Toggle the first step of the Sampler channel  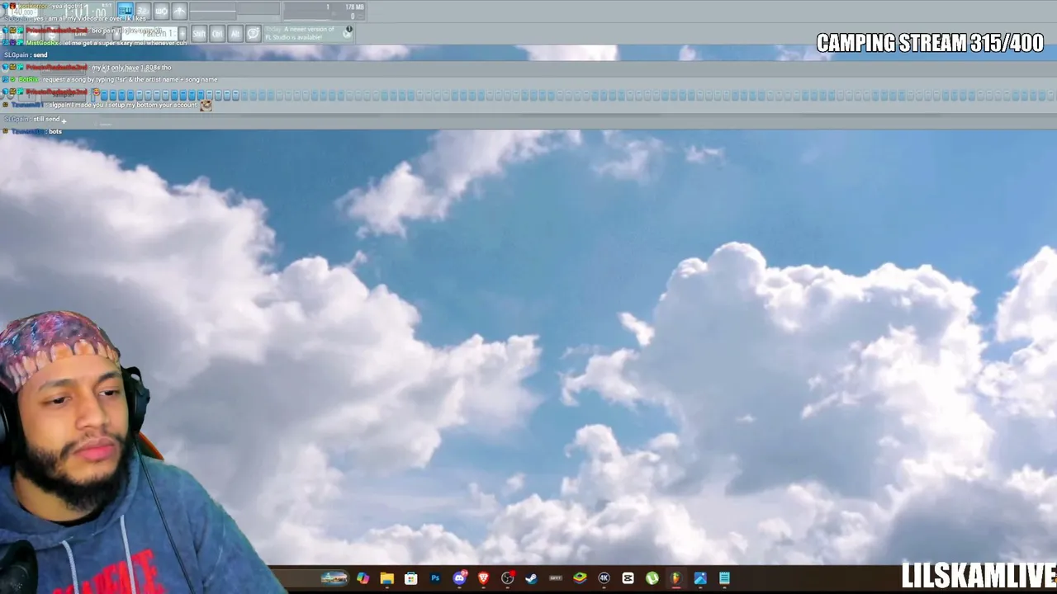105,95
